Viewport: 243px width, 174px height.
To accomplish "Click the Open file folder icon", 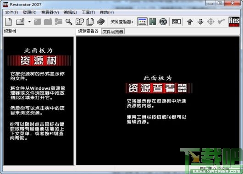I will (x=21, y=22).
